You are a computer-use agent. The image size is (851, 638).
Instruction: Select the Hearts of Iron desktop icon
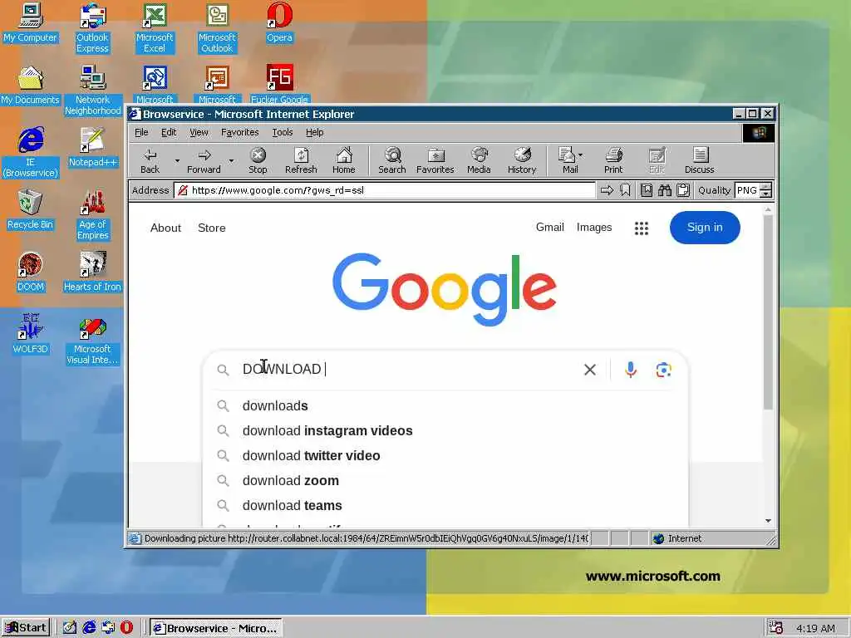92,272
